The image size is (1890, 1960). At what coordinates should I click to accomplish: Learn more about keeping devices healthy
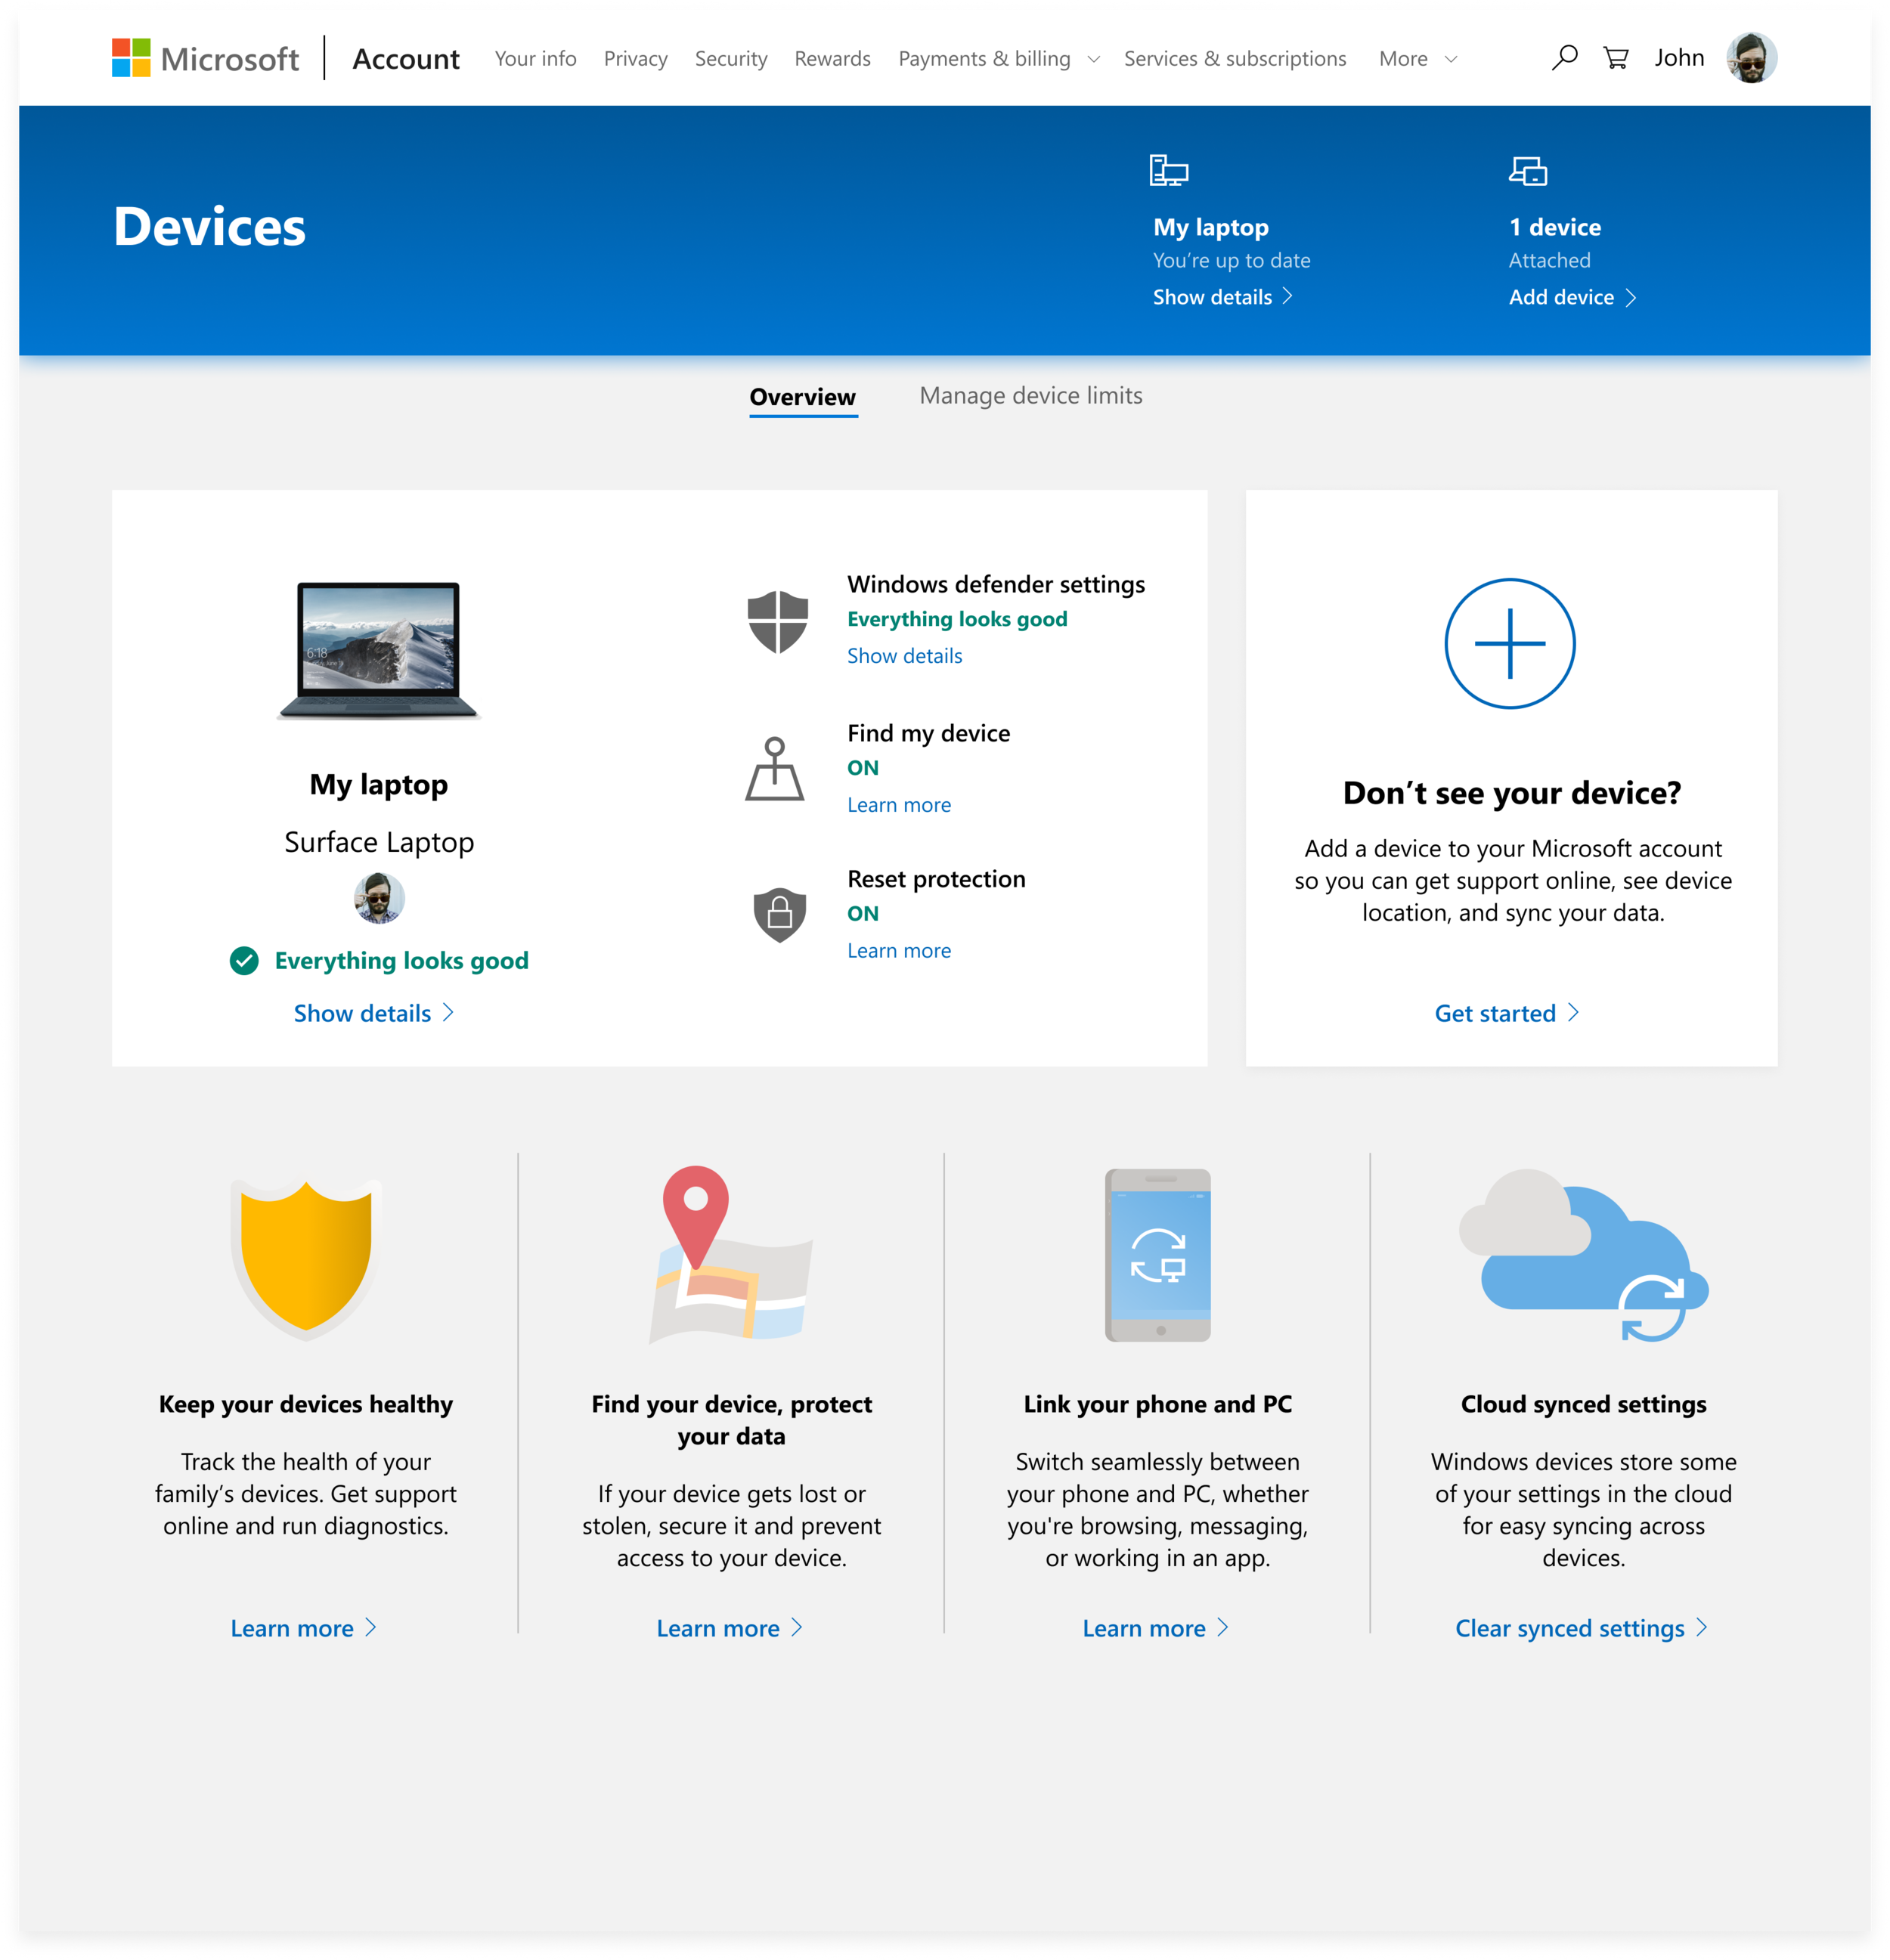point(303,1628)
